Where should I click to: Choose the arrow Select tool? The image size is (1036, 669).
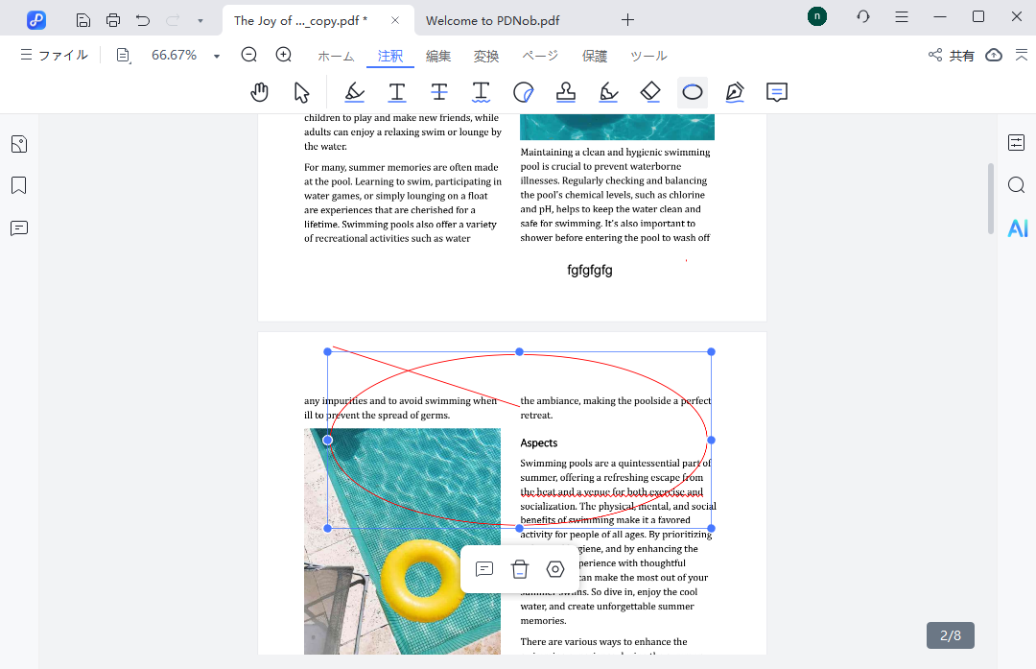pos(301,92)
